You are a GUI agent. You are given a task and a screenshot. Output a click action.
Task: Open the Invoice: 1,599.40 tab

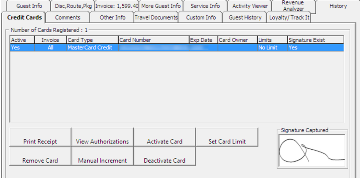point(117,6)
